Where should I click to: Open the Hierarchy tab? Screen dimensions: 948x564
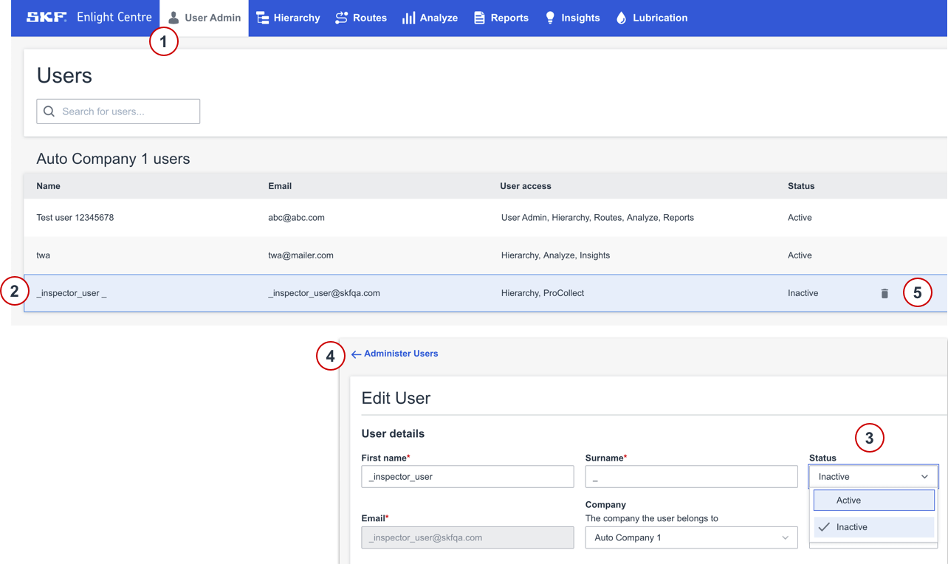288,18
